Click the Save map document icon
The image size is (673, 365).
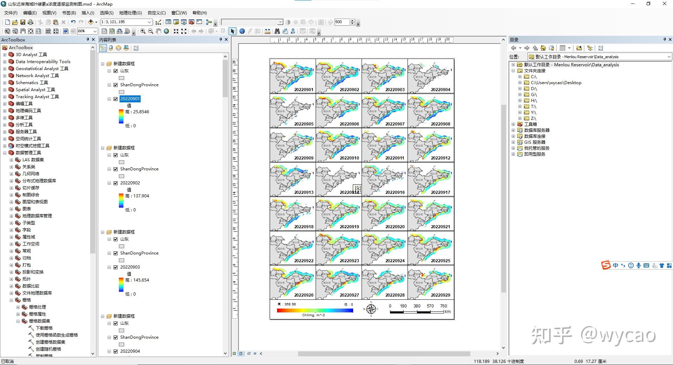tap(23, 22)
